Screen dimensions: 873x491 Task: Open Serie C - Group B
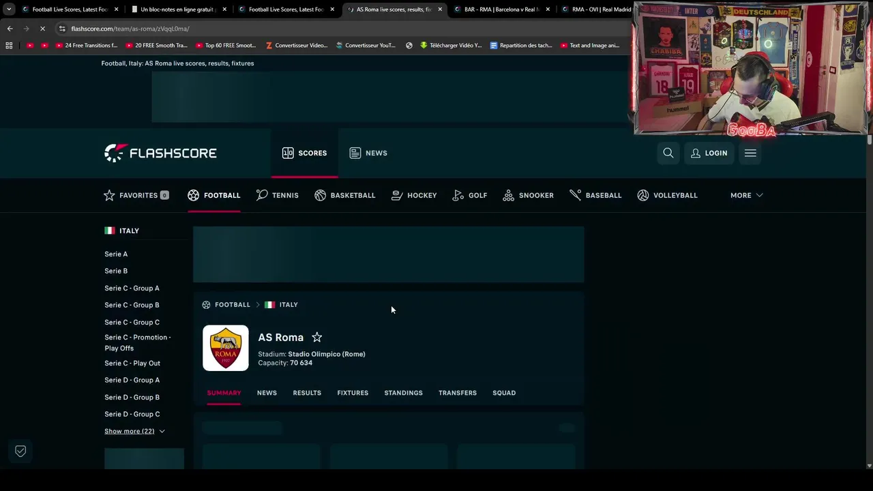pos(132,305)
